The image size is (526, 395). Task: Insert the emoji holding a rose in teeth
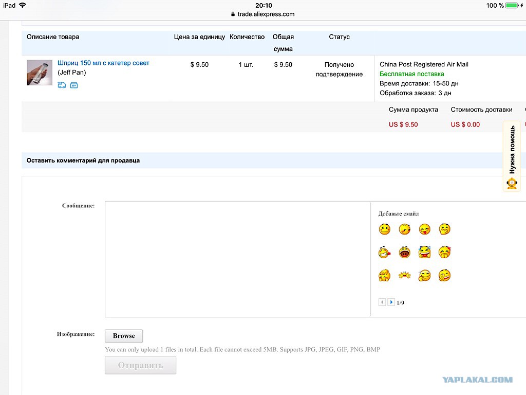coord(384,252)
